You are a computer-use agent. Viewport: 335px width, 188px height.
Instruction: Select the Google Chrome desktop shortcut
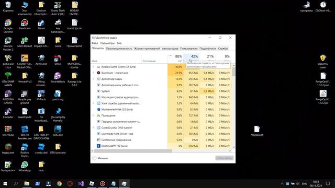(x=8, y=26)
